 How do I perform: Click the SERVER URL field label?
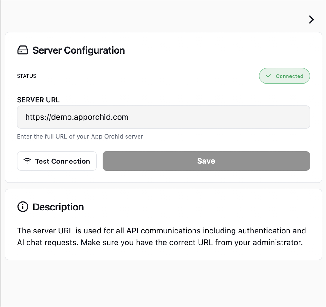38,100
